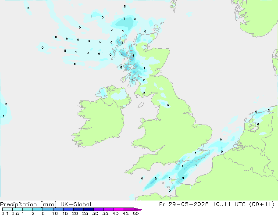Click the 5–10 mm blue legend swatch
The image size is (278, 215).
pos(48,209)
